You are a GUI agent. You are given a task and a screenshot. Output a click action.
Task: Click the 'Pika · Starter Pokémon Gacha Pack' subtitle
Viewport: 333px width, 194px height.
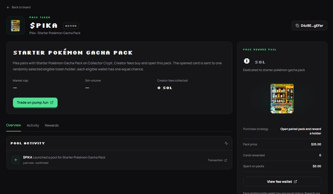[55, 33]
